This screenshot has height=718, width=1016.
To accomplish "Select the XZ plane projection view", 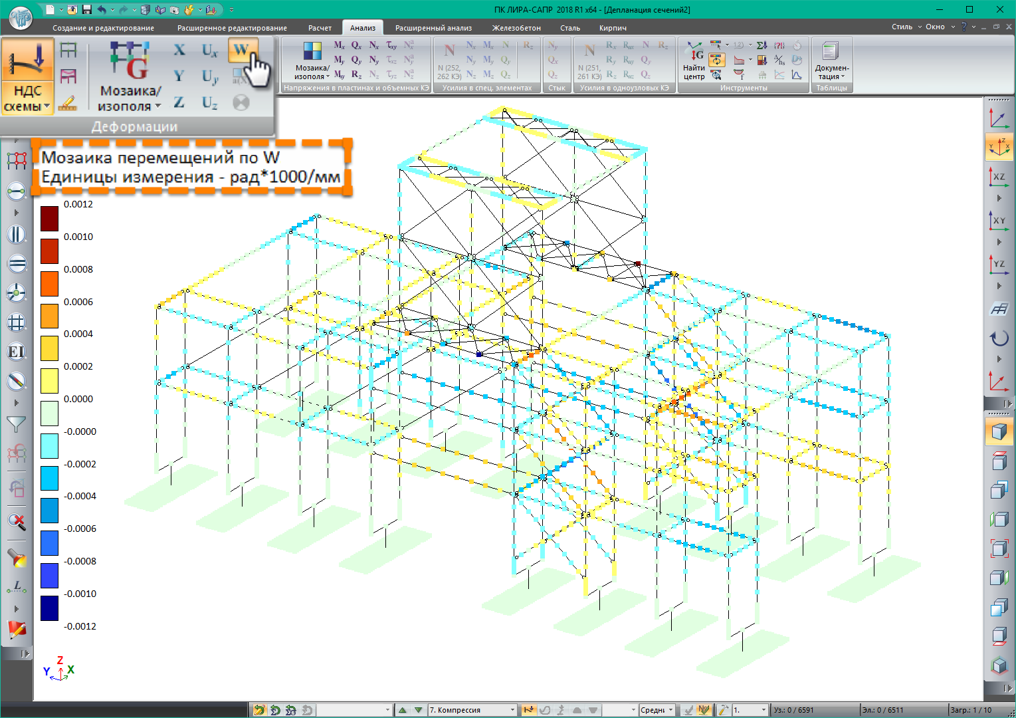I will coord(998,177).
